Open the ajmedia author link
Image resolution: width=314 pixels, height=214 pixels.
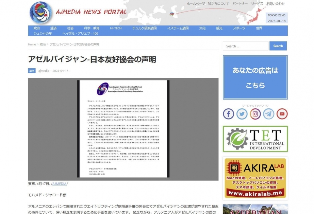click(x=44, y=71)
